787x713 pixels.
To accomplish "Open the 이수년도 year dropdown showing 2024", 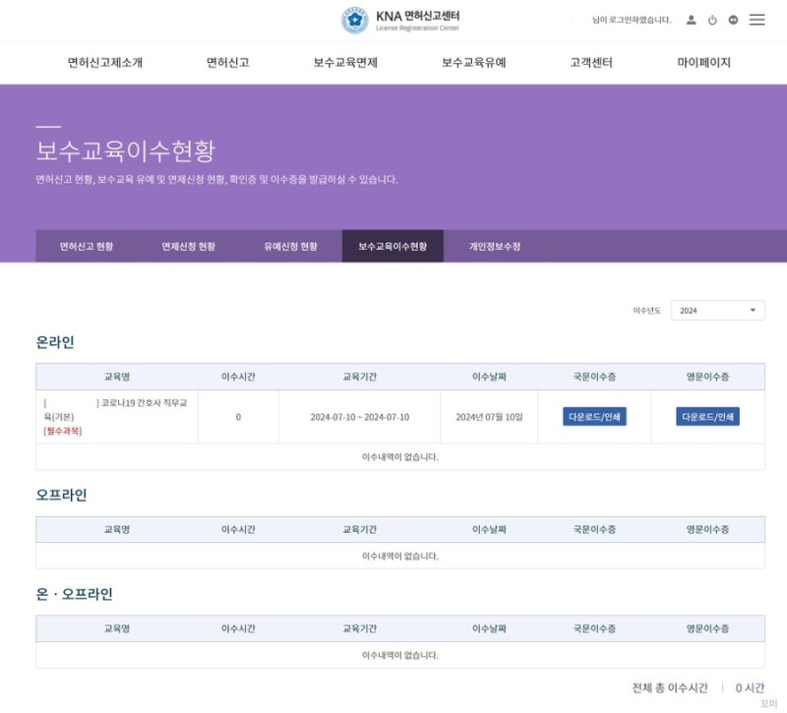I will (717, 309).
